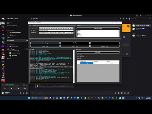Open noise suppression icon beside Voice Connected

click(x=24, y=85)
